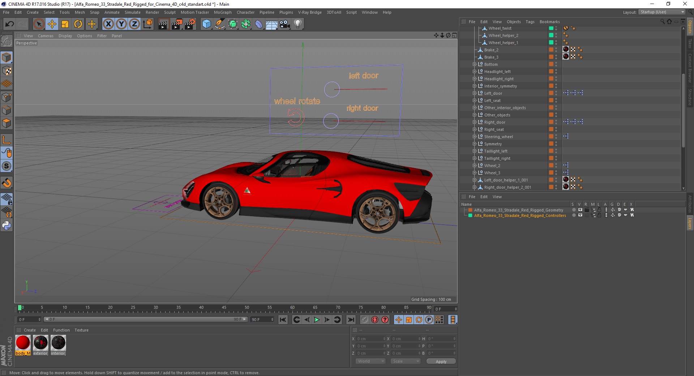Open the Layers side tab
The height and width of the screenshot is (376, 694).
[x=690, y=223]
